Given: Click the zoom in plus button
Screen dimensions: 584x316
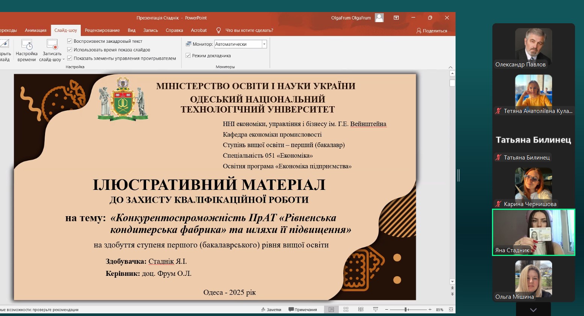Looking at the screenshot, I should click(x=430, y=310).
